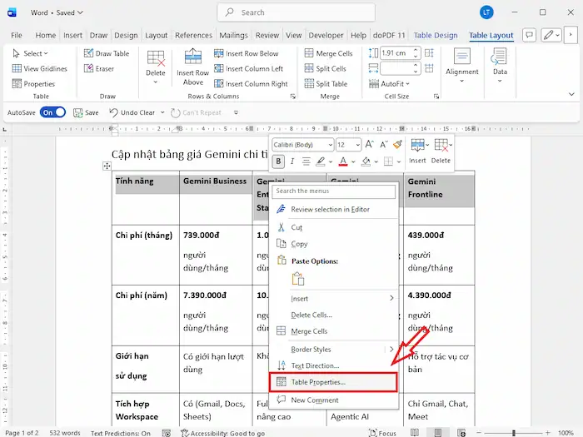
Task: Click Delete Cells in the context menu
Action: point(311,315)
